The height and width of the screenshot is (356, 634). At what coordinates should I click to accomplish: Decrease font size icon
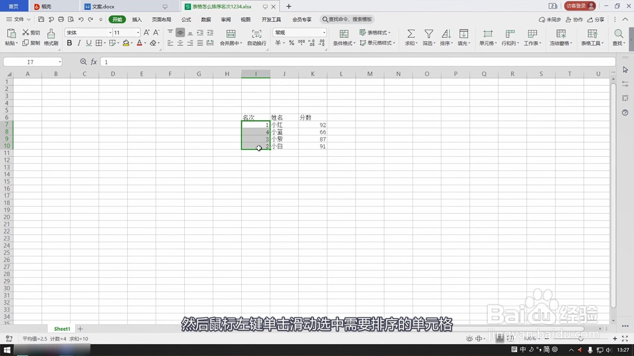[157, 32]
